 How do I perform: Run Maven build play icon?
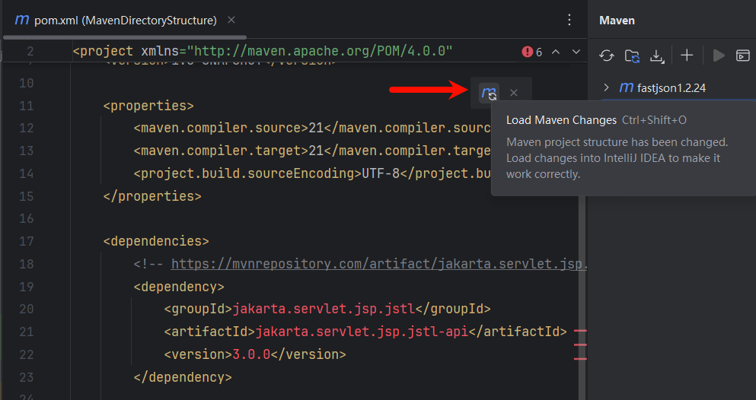719,56
